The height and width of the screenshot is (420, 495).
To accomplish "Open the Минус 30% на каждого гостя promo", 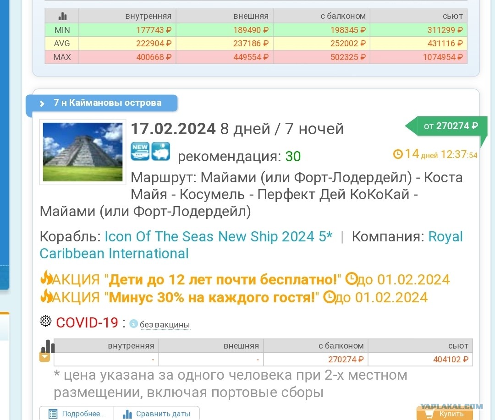I will pos(211,297).
